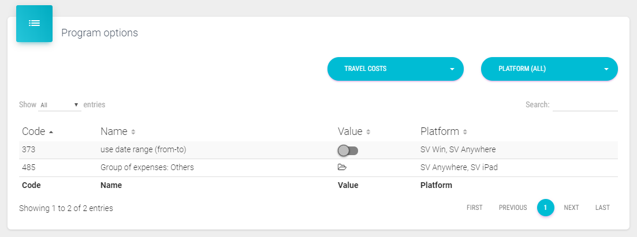Go to the Next page
Viewport: 637px width, 237px height.
coord(571,208)
